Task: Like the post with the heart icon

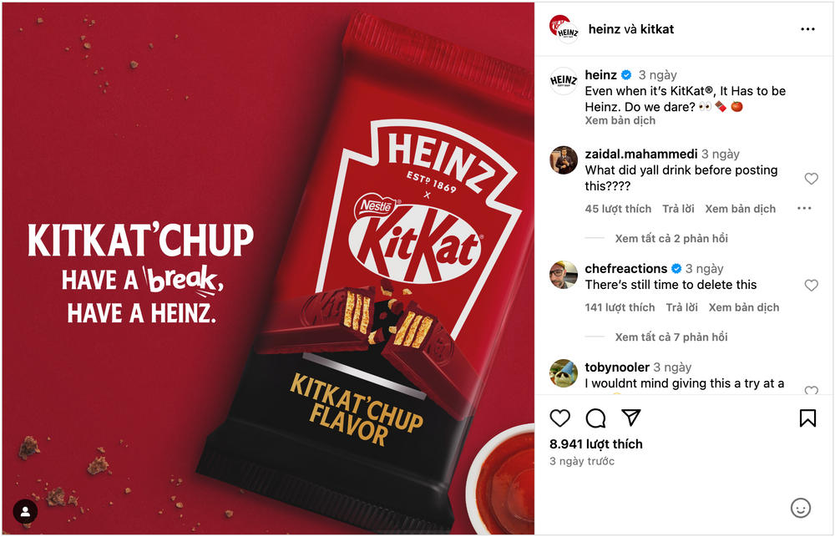Action: (559, 418)
